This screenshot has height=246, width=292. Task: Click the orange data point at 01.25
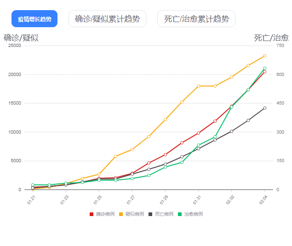coord(99,174)
